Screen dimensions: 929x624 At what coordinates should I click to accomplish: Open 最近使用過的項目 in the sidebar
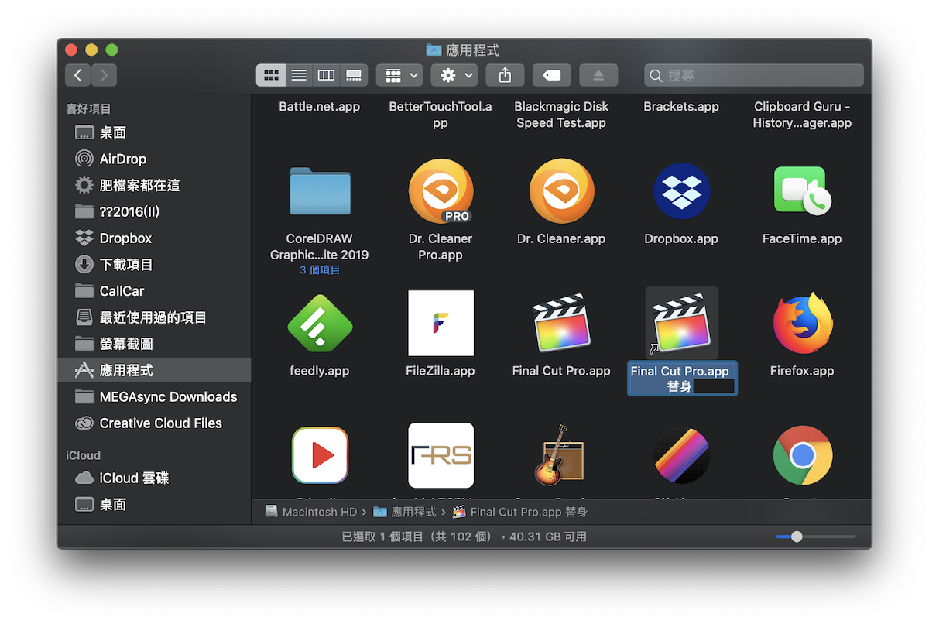coord(154,317)
